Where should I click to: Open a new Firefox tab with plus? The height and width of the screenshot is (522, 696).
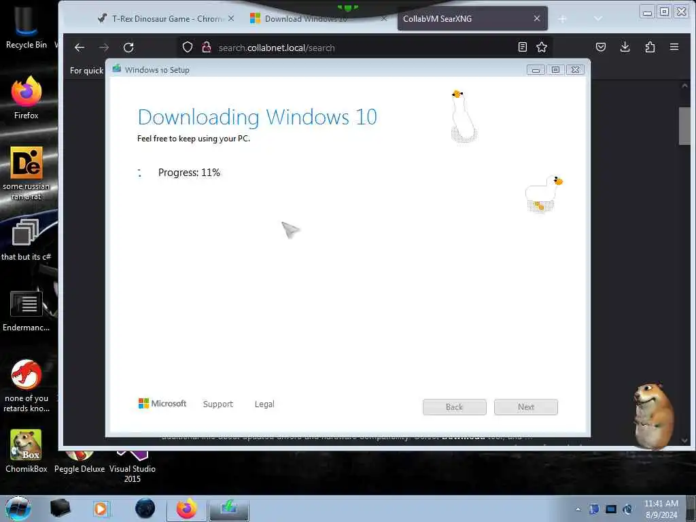point(562,18)
